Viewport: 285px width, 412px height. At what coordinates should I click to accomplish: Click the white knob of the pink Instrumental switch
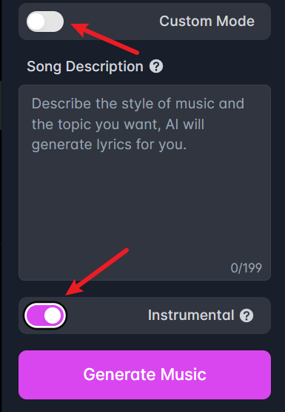click(53, 315)
